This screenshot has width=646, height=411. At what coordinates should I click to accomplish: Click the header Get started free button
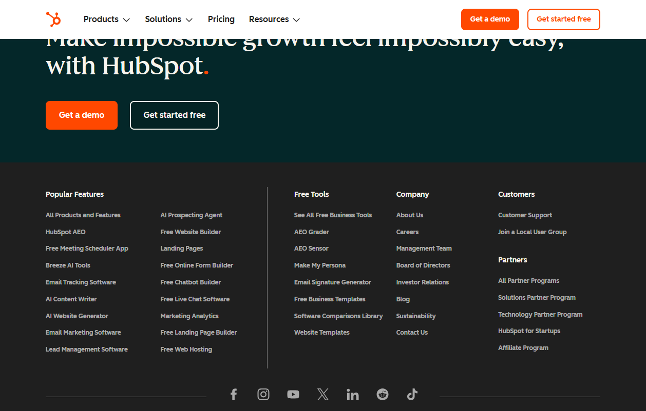coord(564,19)
